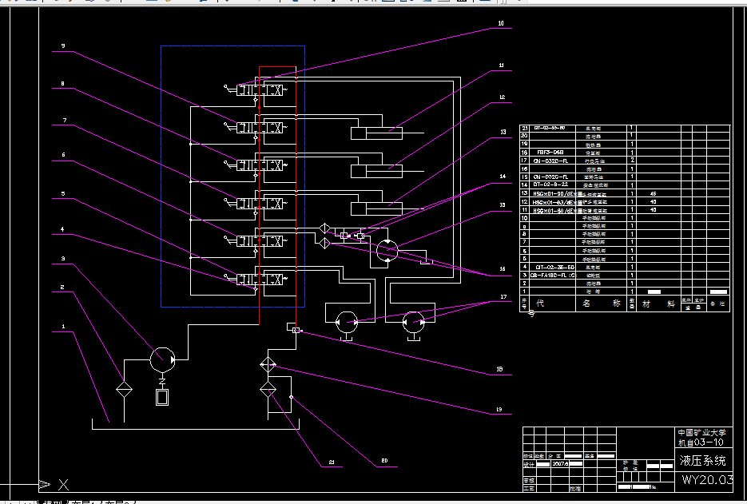Click callout number 4 label

[x=62, y=229]
